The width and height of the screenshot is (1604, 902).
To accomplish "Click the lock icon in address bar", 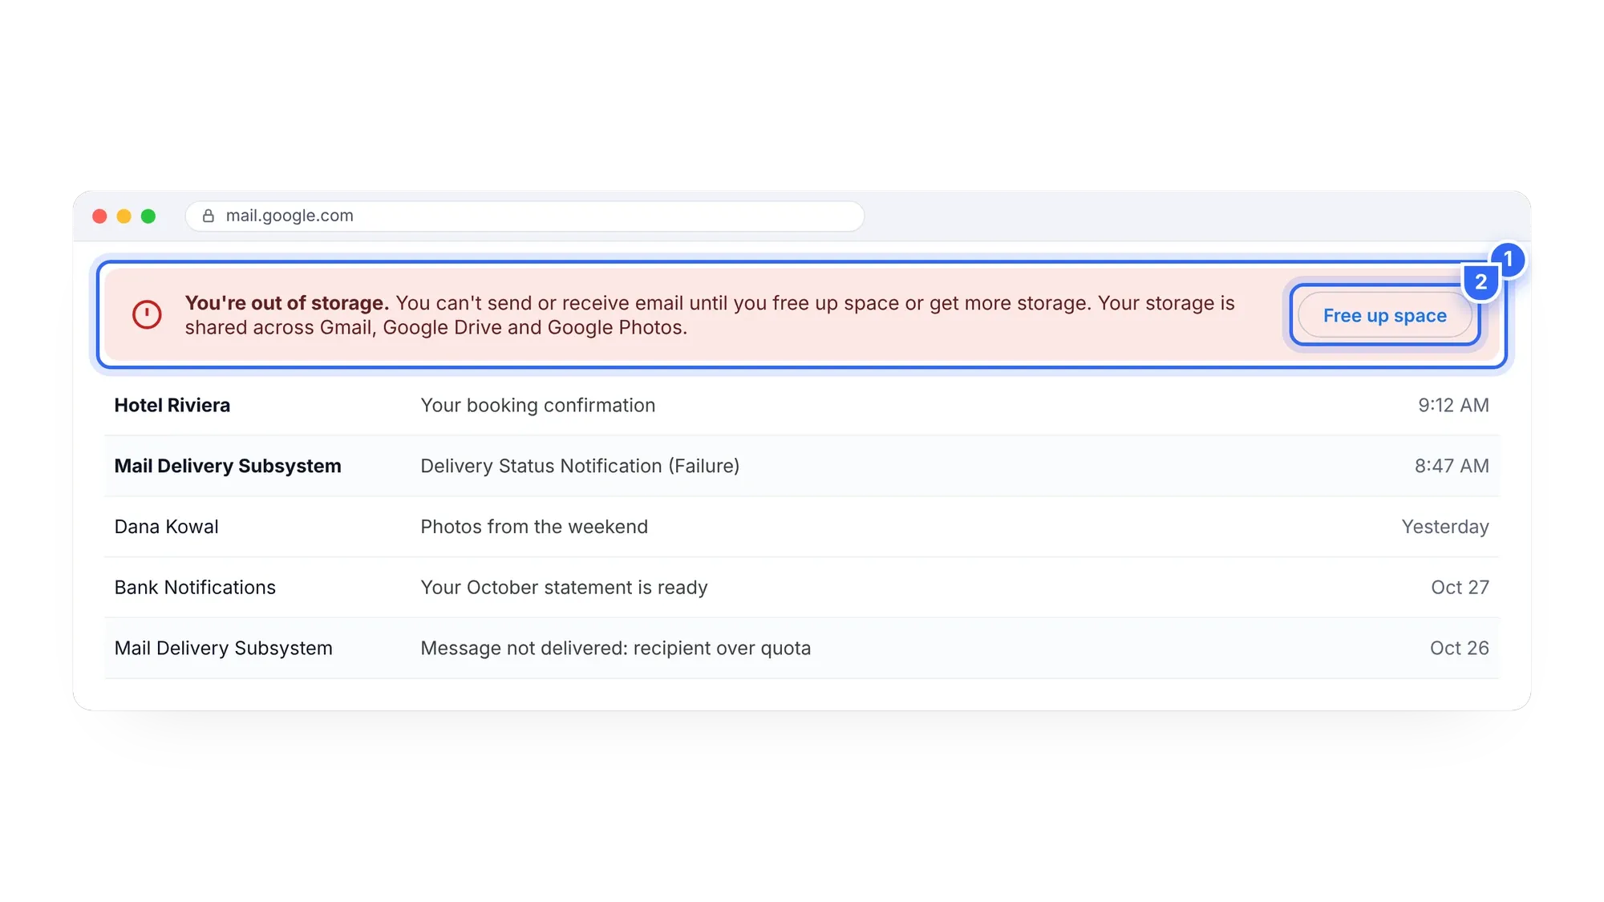I will coord(209,216).
